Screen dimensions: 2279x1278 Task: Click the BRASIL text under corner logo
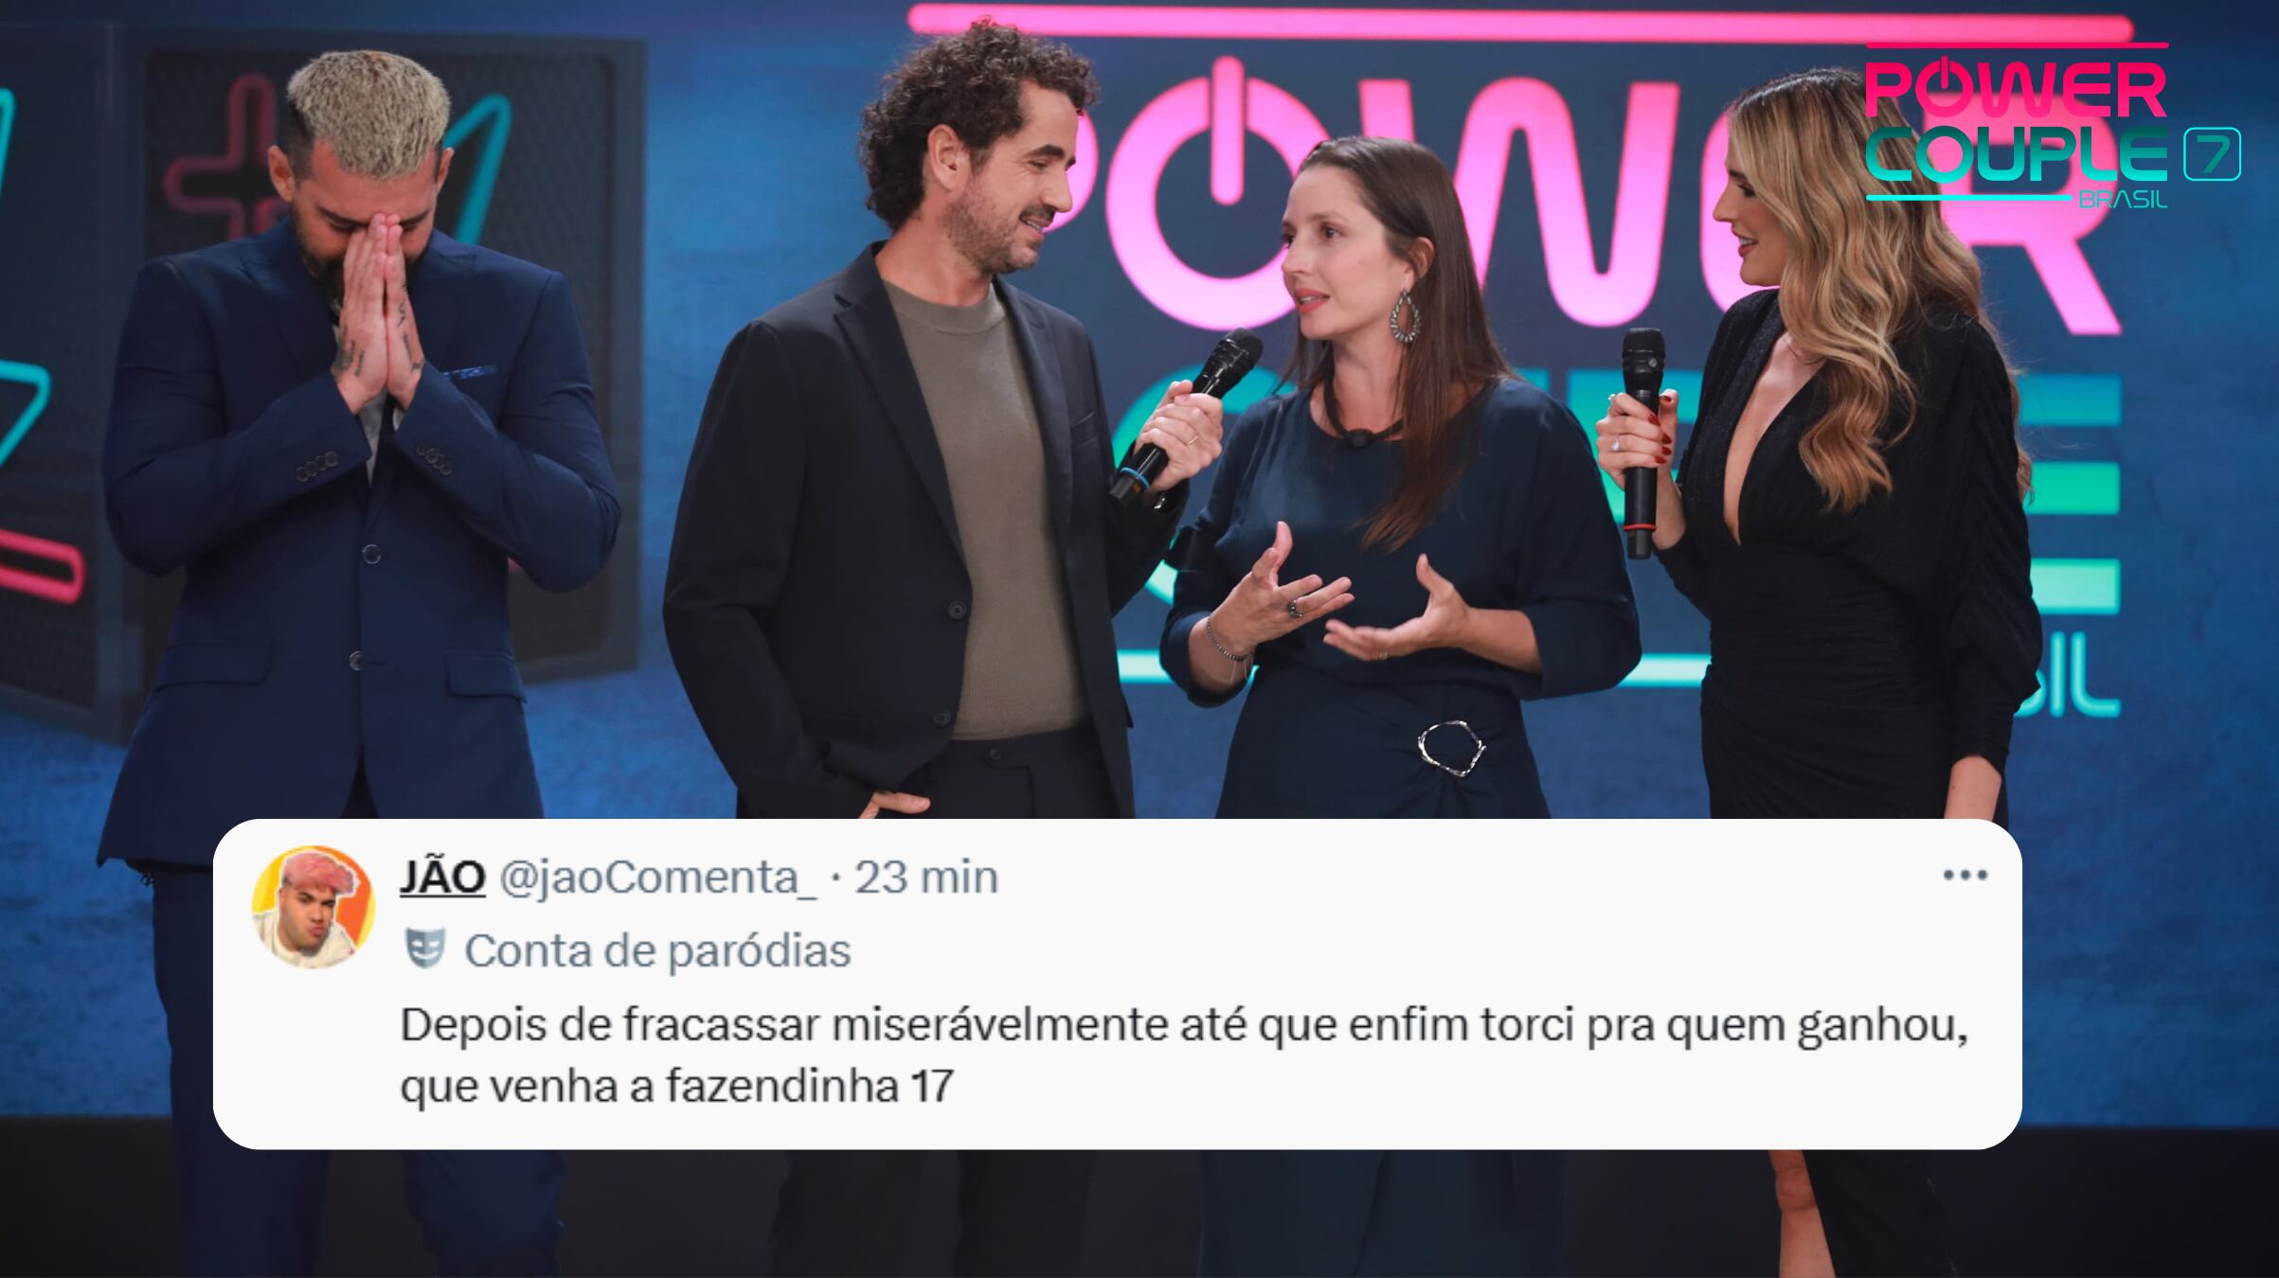click(2122, 200)
